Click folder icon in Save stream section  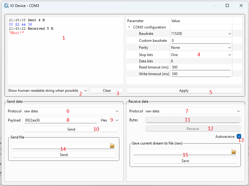coord(234,152)
